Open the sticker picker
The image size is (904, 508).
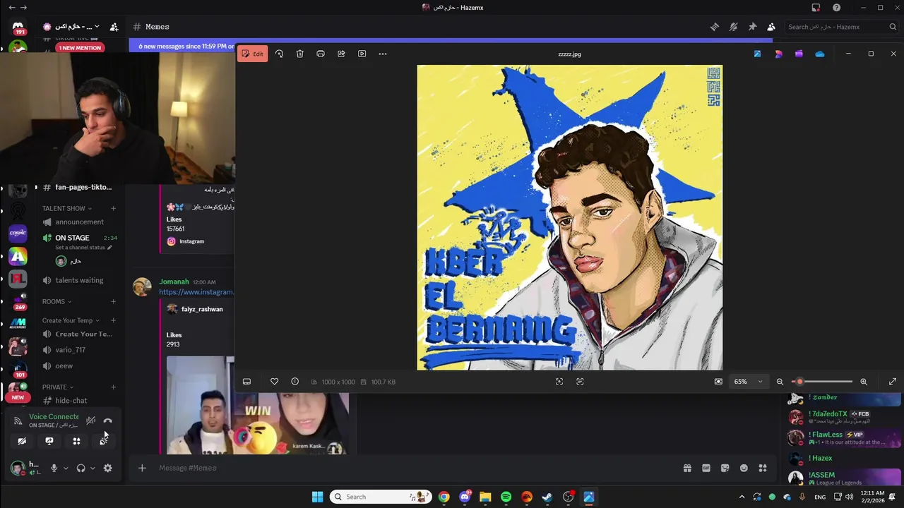pos(725,468)
